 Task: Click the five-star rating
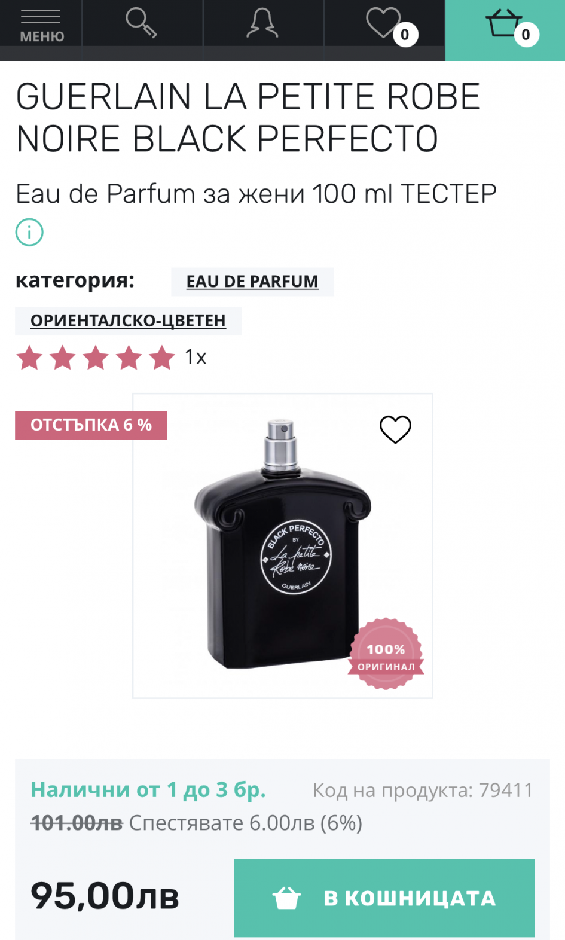pos(96,358)
